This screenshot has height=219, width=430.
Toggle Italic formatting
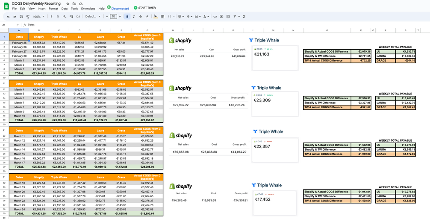[134, 17]
